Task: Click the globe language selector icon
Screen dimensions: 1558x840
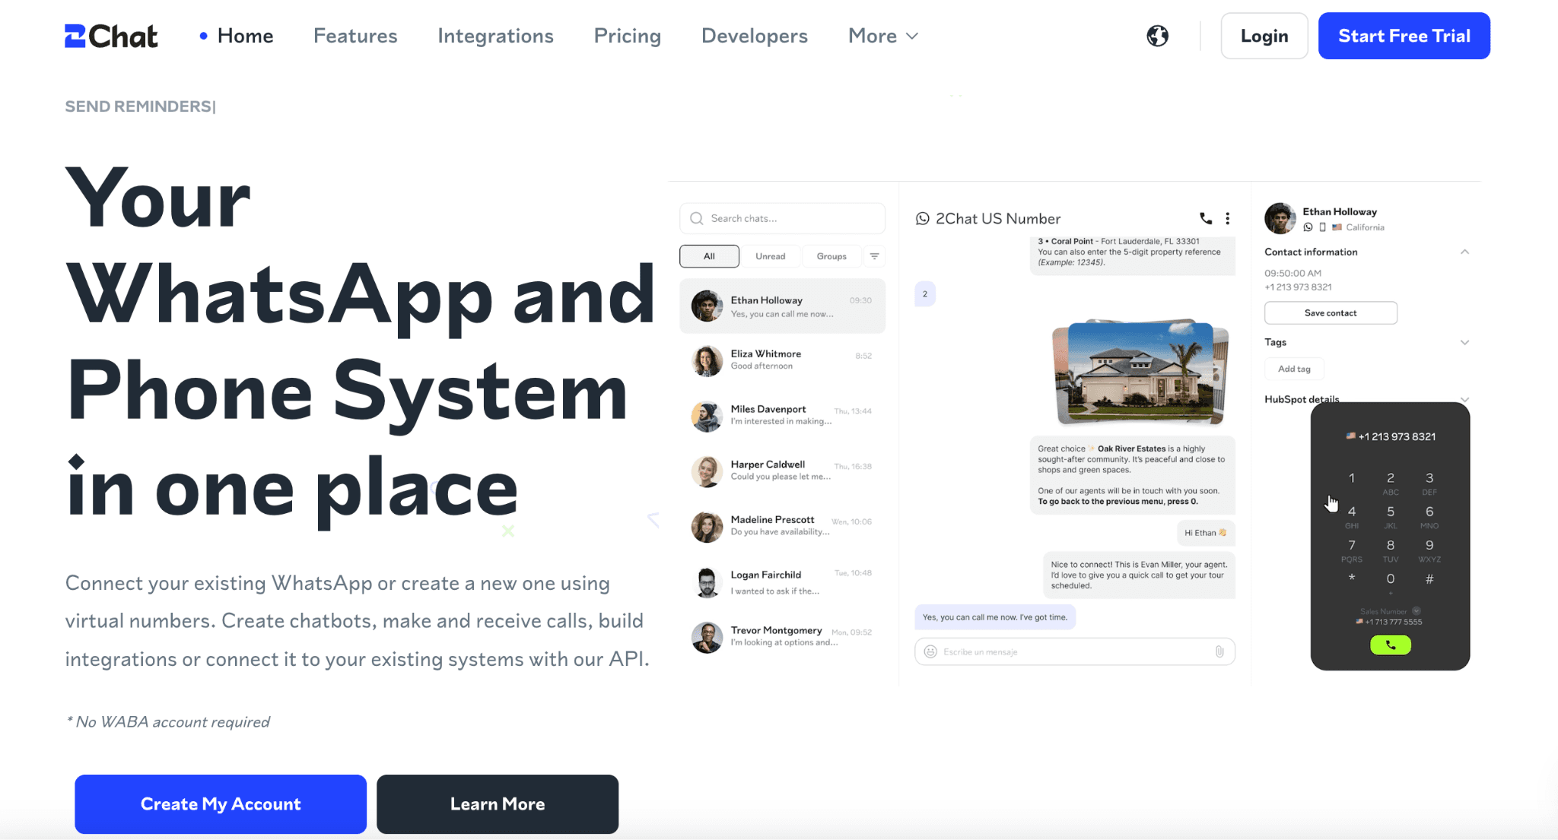Action: click(1157, 36)
